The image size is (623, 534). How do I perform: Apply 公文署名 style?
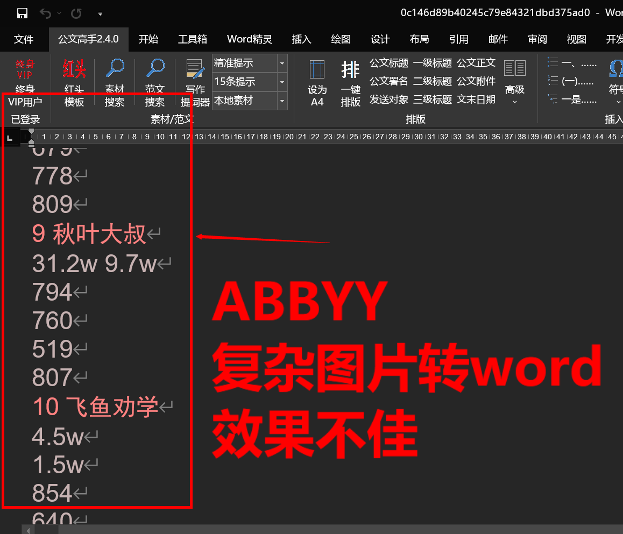coord(389,81)
